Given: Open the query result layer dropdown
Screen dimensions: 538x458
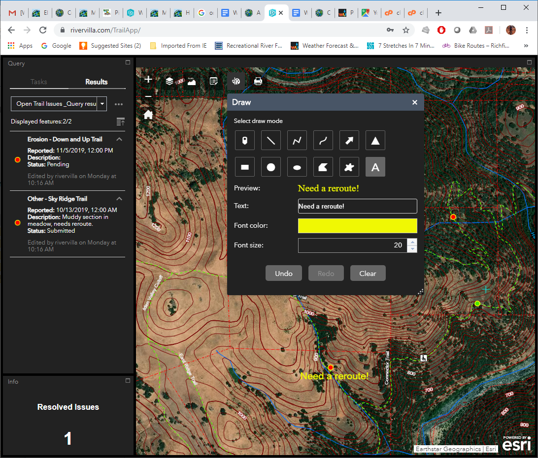Looking at the screenshot, I should [102, 104].
